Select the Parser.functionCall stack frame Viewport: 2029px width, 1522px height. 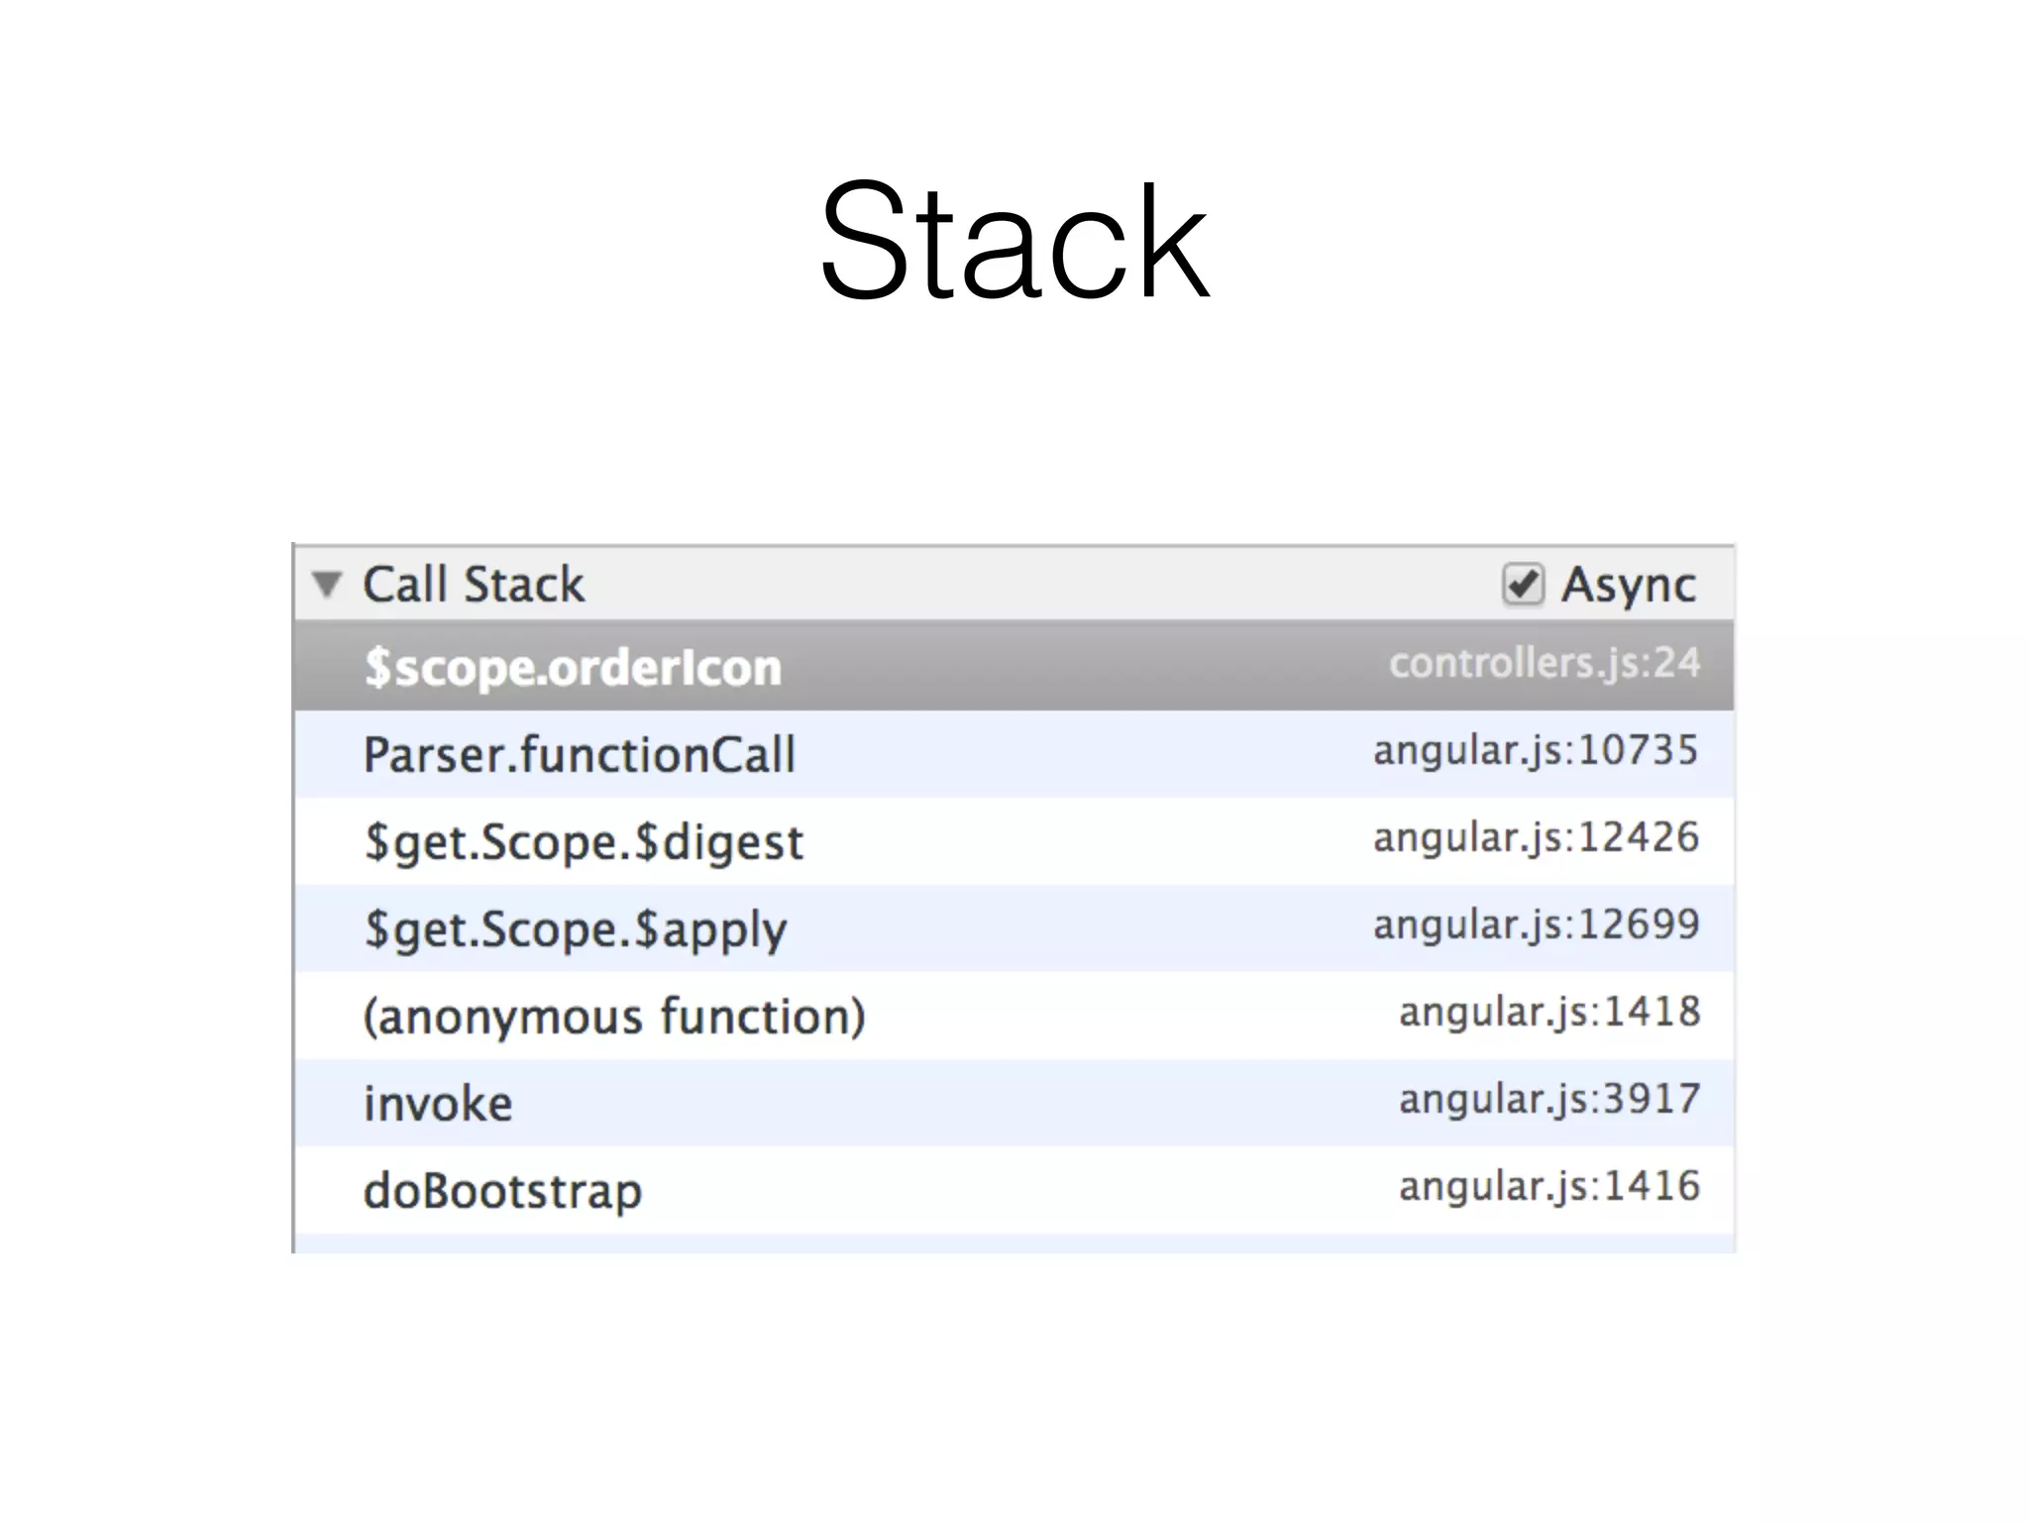pyautogui.click(x=1014, y=754)
